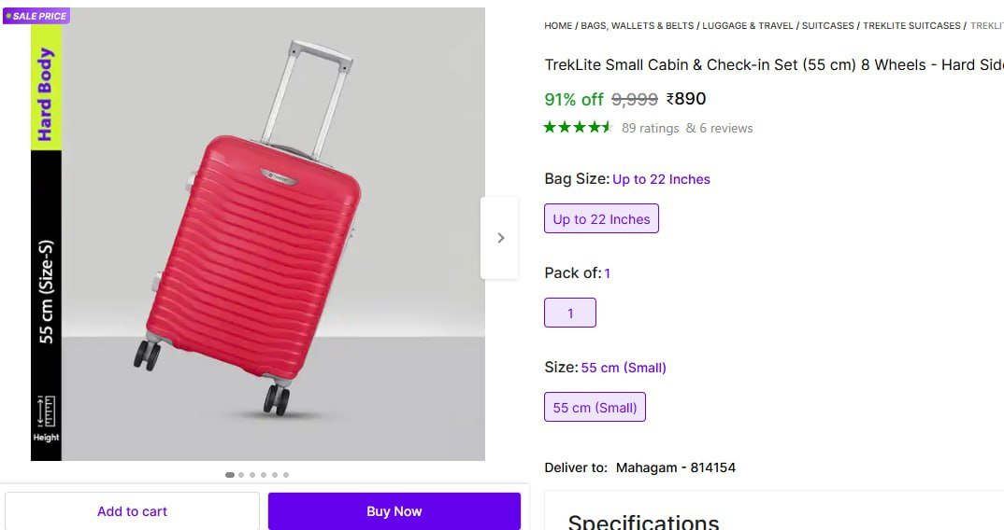Viewport: 1004px width, 530px height.
Task: Click the height ruler icon on image
Action: point(46,412)
